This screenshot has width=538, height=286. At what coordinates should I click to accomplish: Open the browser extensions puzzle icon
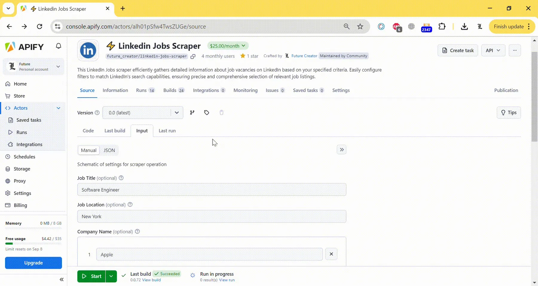tap(442, 26)
